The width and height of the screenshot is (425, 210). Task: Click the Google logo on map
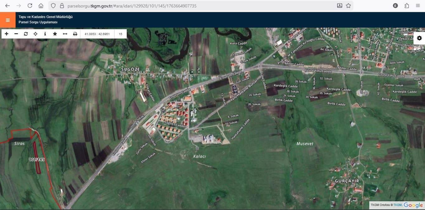click(x=413, y=205)
